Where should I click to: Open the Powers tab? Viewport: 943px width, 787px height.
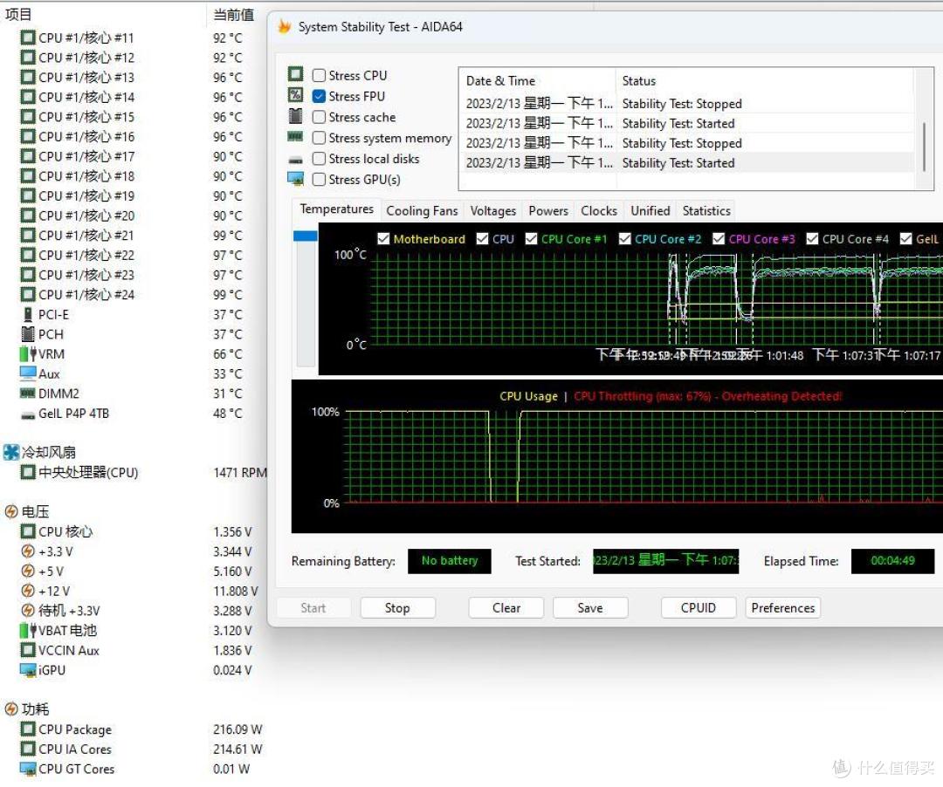tap(547, 211)
